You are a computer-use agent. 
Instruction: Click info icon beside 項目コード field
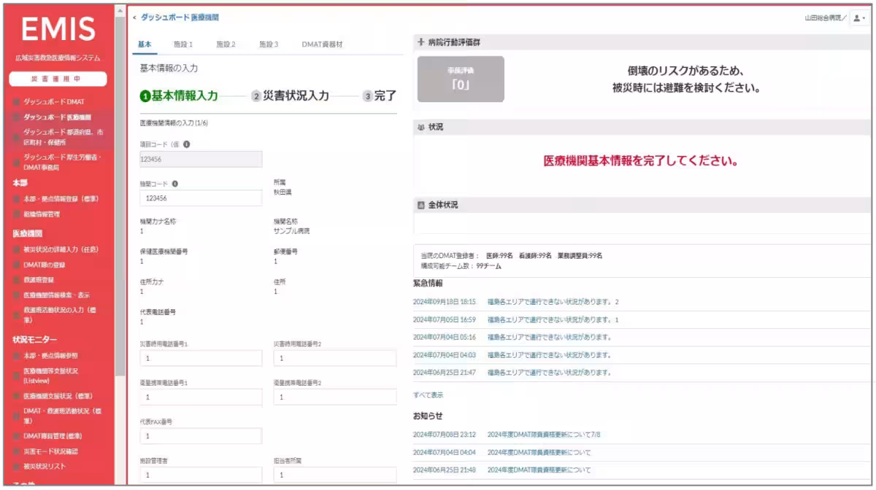point(186,144)
